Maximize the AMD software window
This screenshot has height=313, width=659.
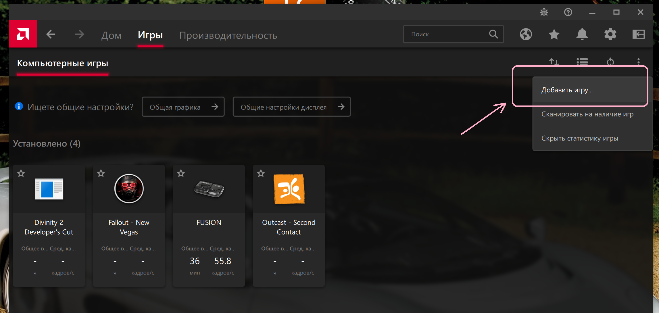[616, 12]
